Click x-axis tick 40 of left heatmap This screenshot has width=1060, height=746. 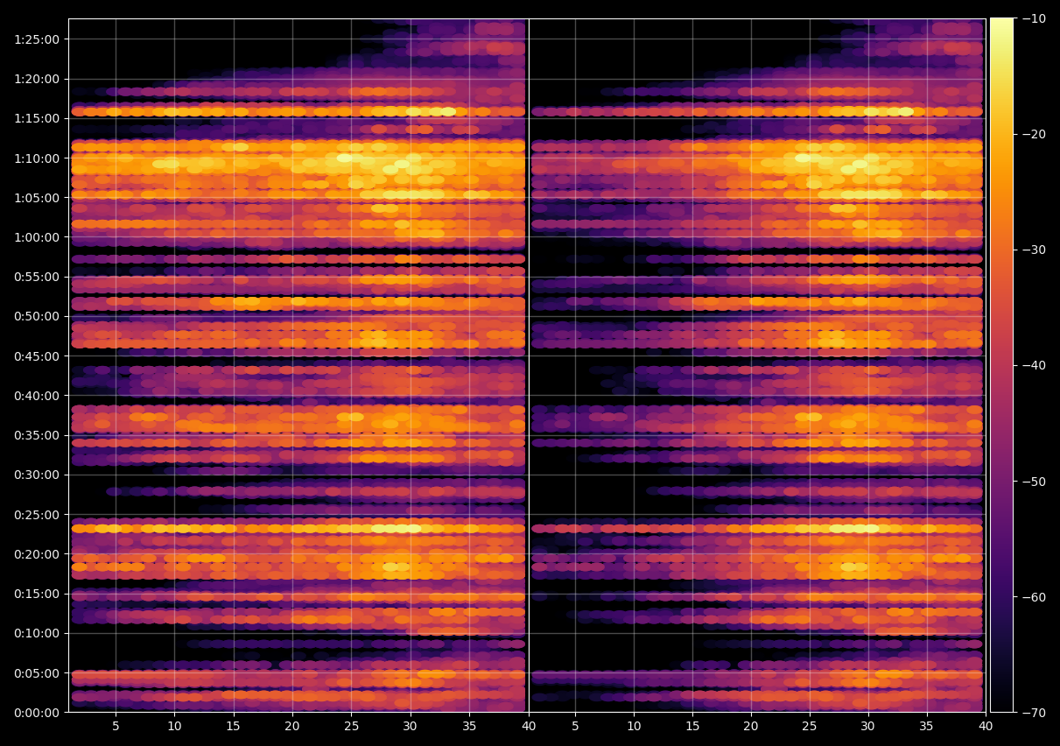(528, 727)
